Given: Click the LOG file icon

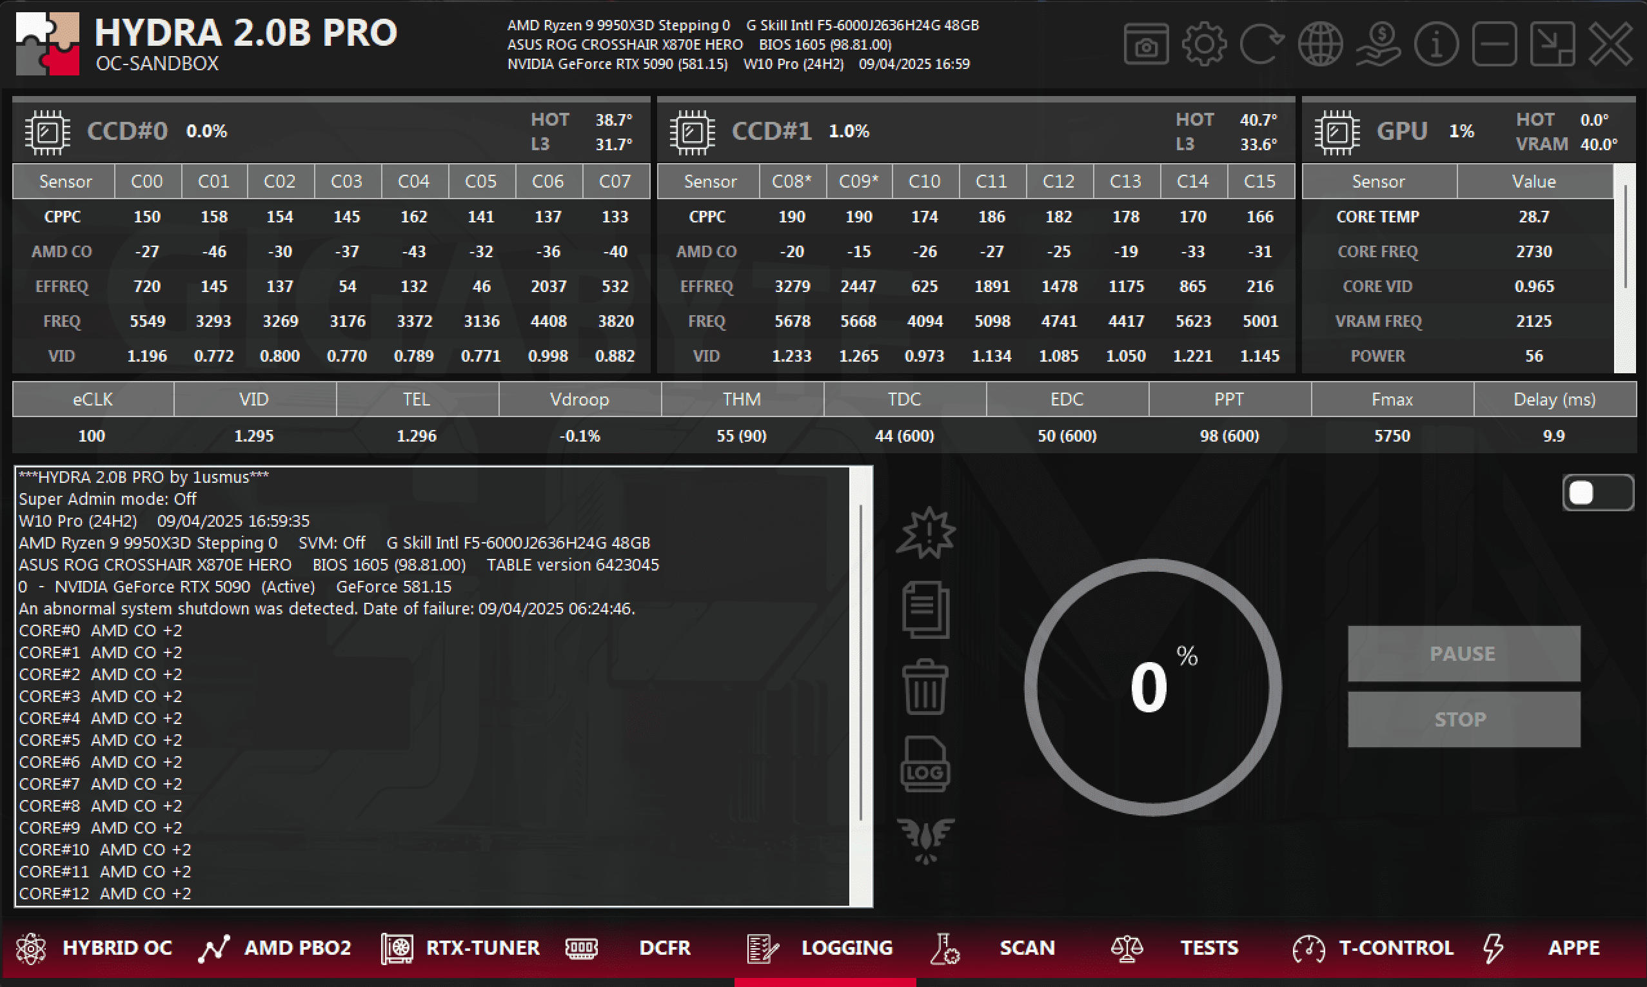Looking at the screenshot, I should tap(925, 764).
